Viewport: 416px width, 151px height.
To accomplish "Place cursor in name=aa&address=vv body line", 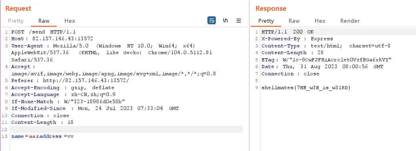I will click(x=42, y=137).
